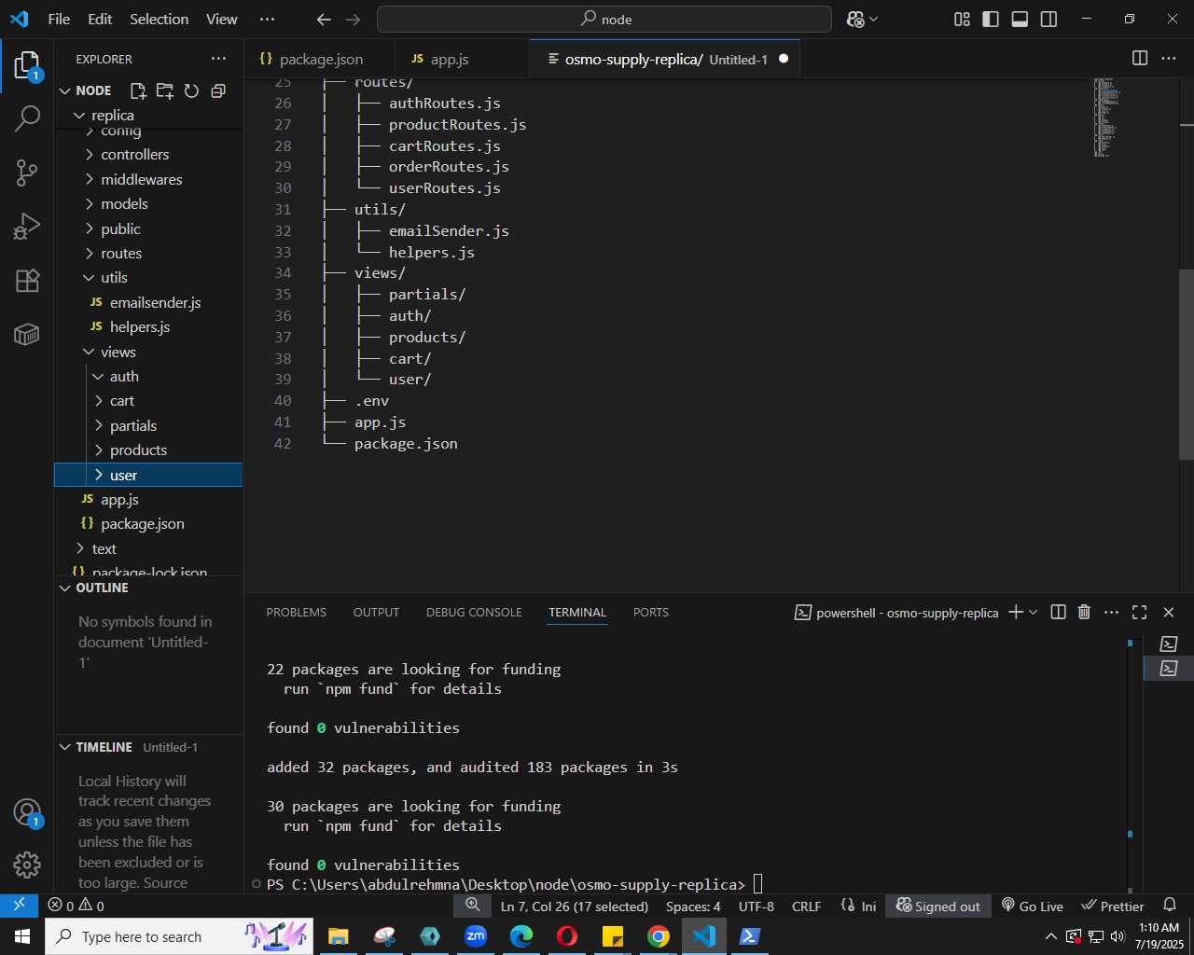Open Chrome from Windows taskbar
Screen dimensions: 1194x955
pos(659,935)
